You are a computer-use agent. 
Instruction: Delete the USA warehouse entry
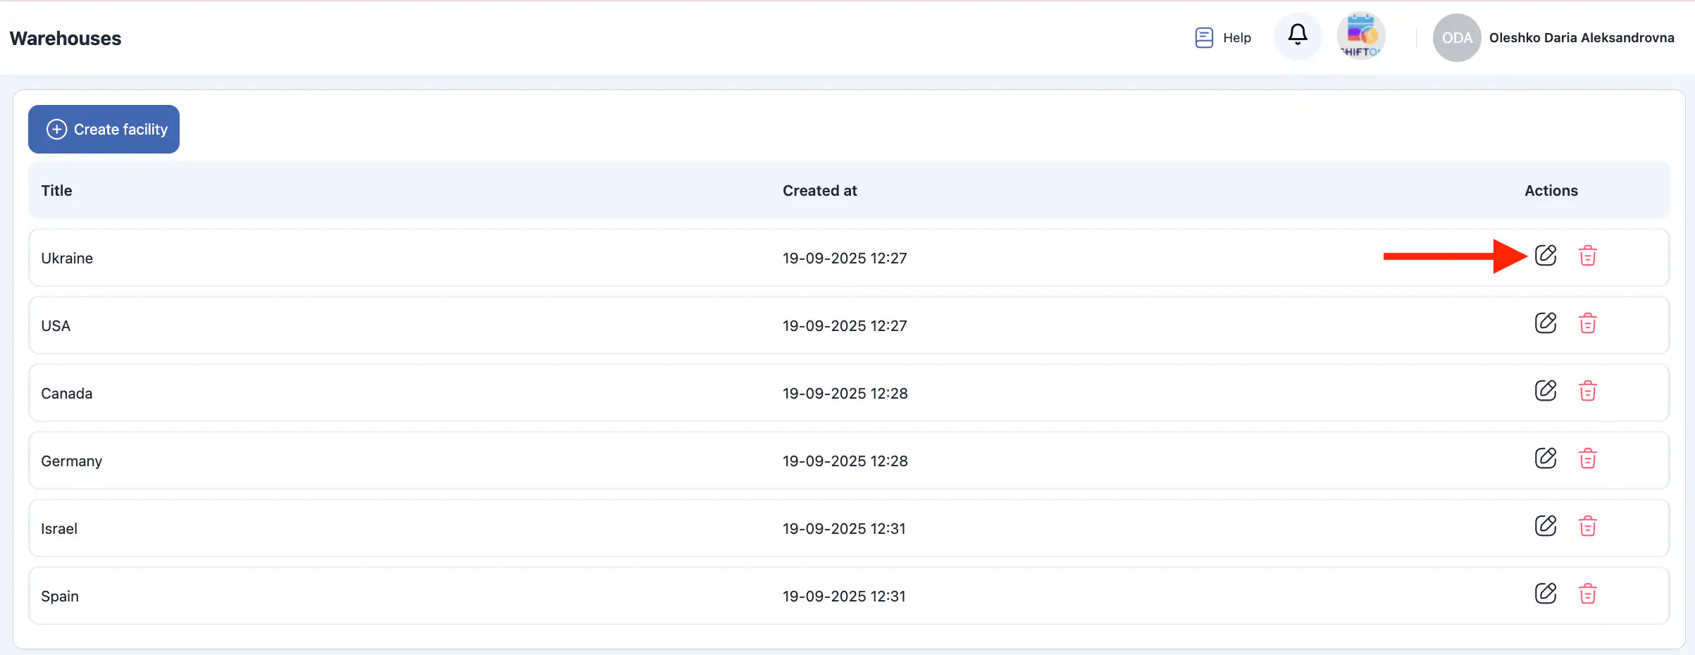[x=1587, y=323]
